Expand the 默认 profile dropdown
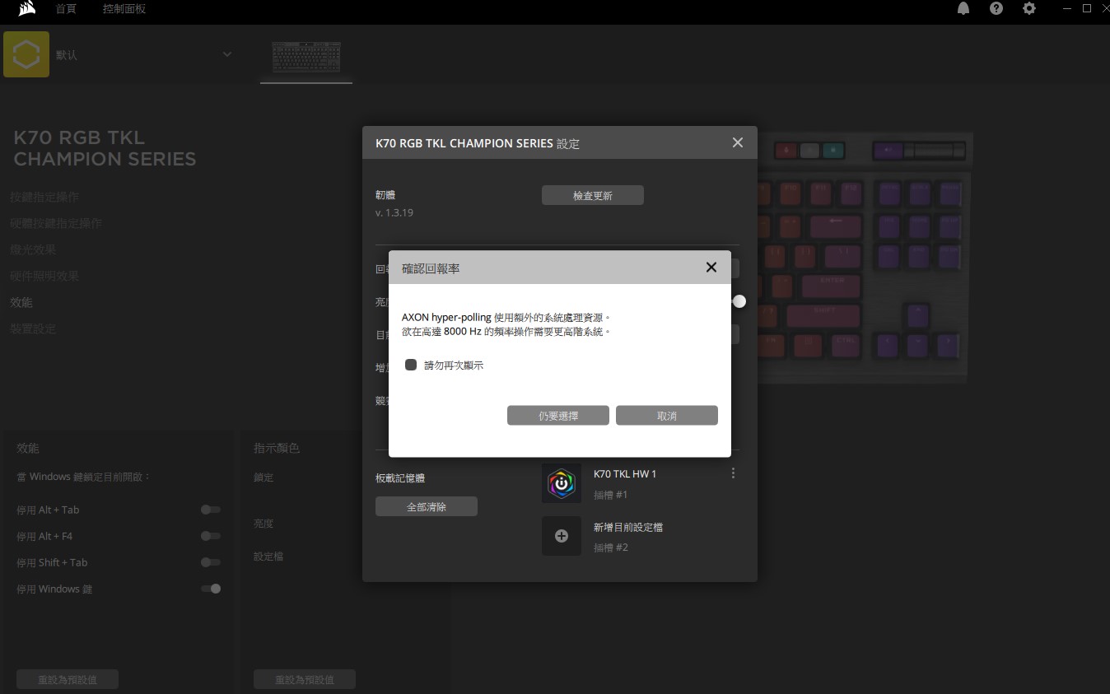1110x694 pixels. [227, 54]
